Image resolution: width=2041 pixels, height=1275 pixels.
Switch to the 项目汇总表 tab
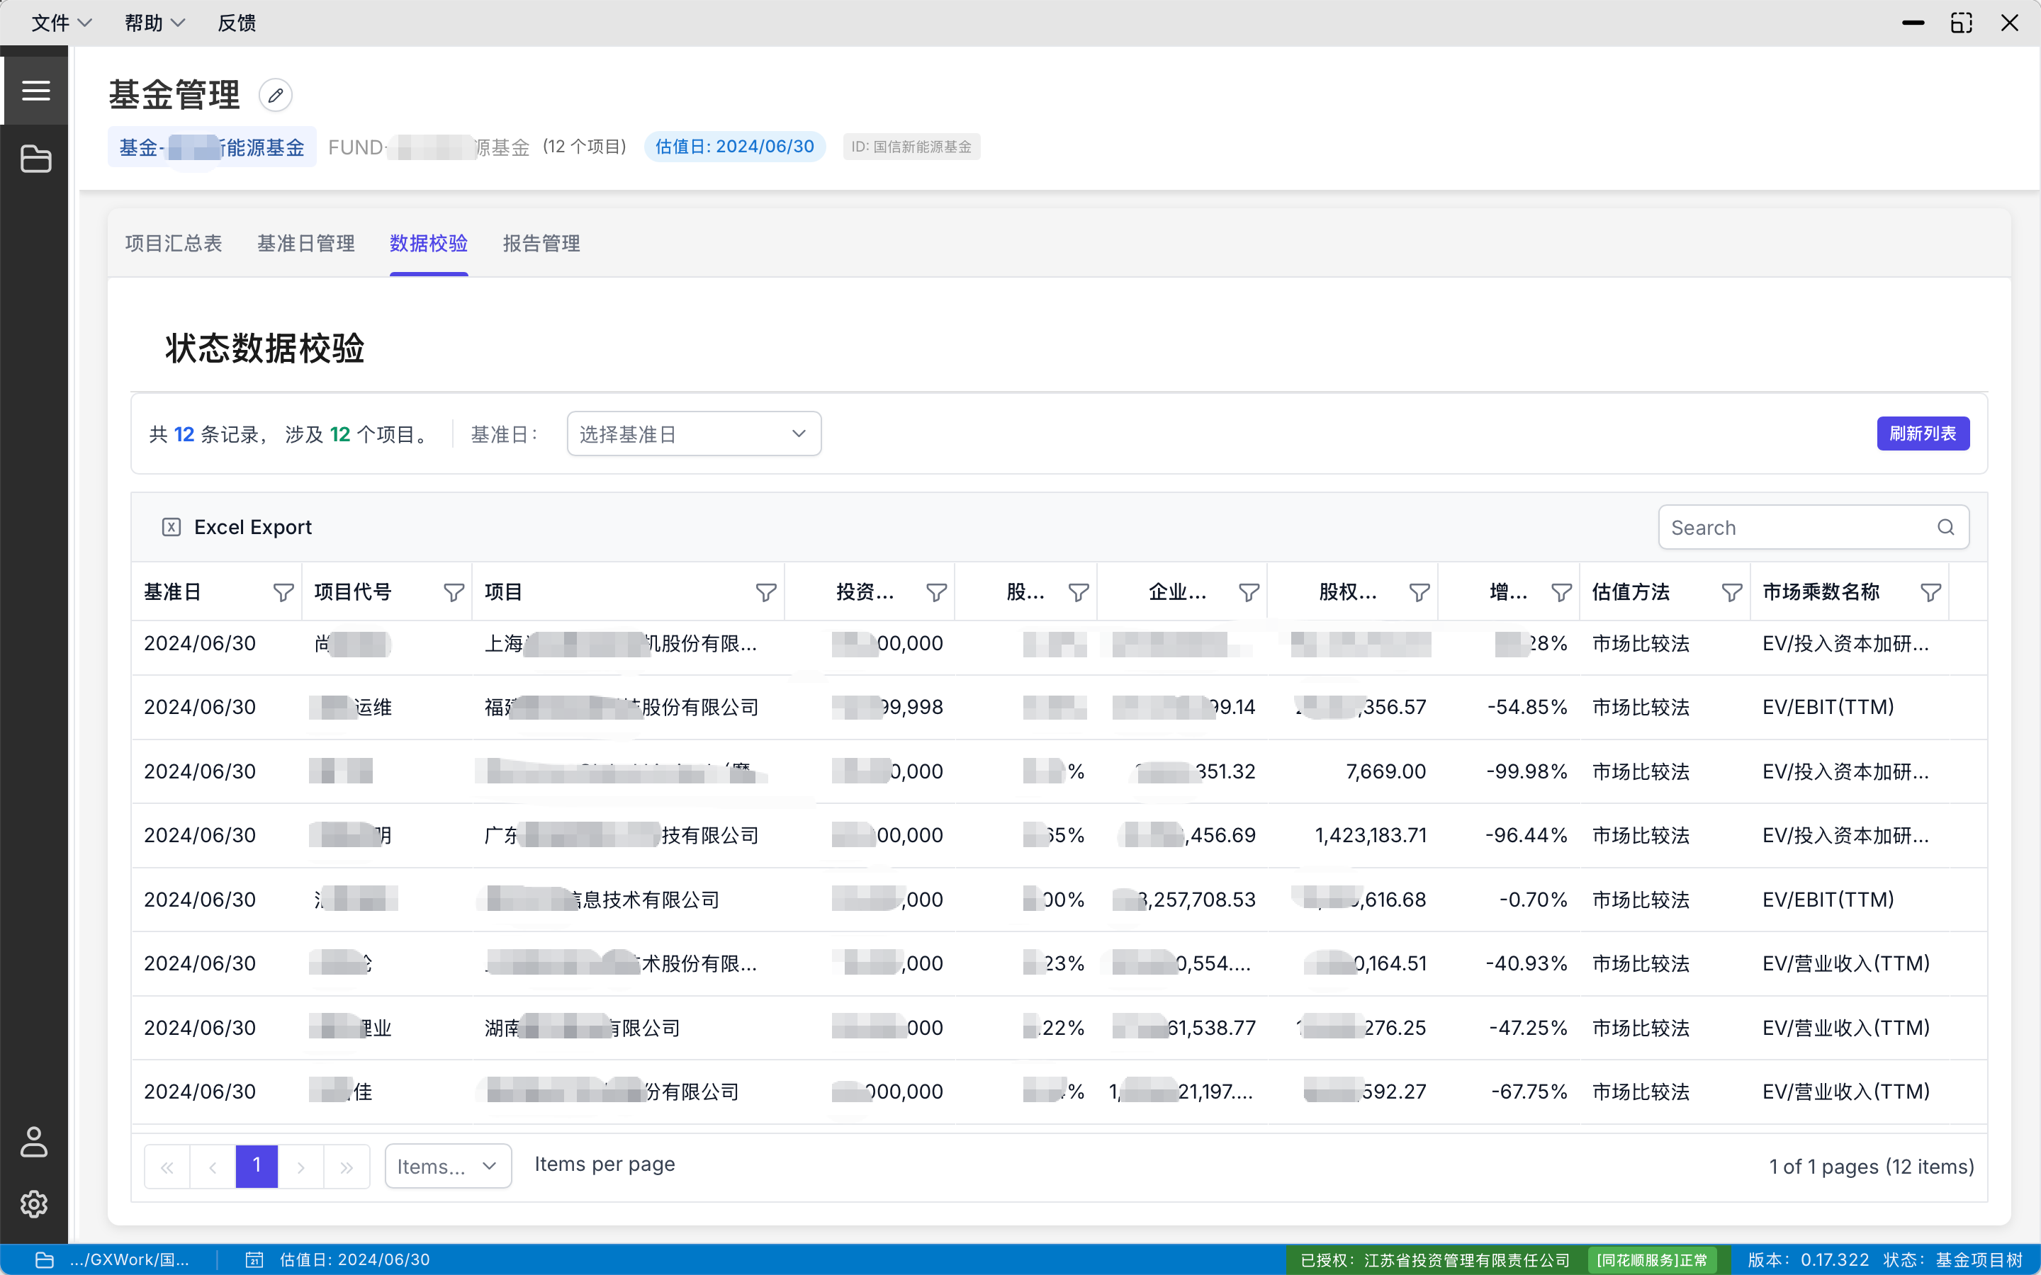point(174,244)
